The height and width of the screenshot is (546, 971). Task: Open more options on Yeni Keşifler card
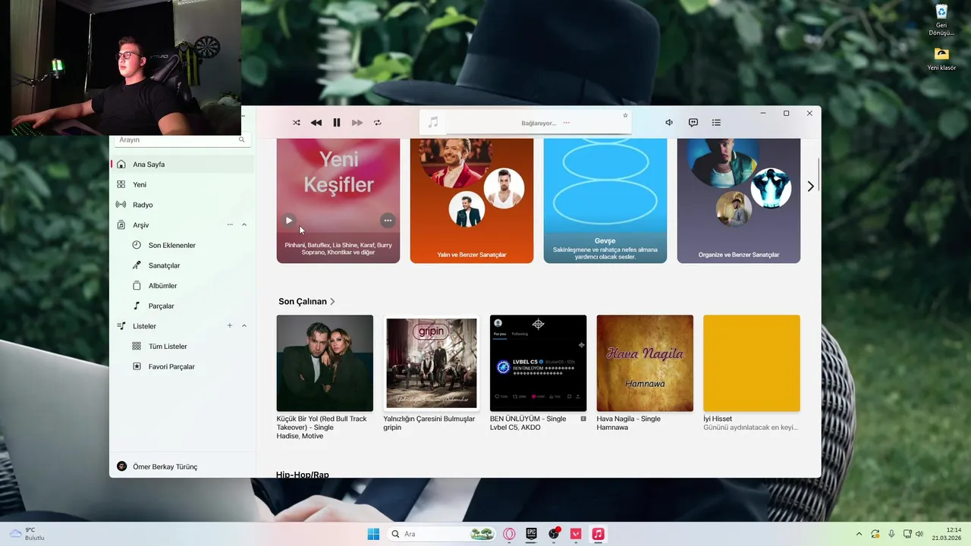(388, 221)
